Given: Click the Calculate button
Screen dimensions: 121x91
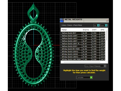Looking at the screenshot, I should pyautogui.click(x=84, y=77).
